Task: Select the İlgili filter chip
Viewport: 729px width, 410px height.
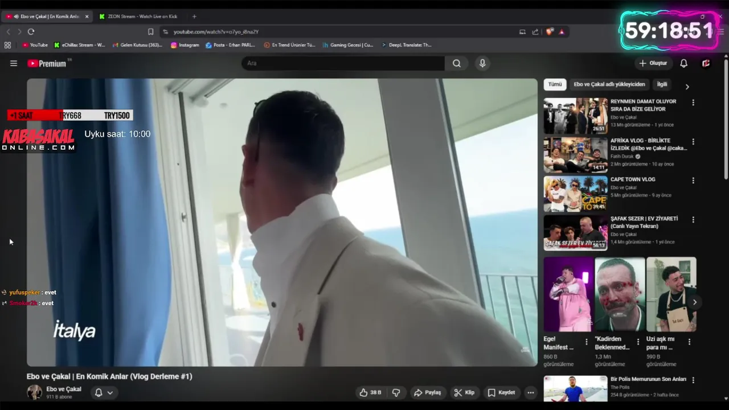Action: 662,84
